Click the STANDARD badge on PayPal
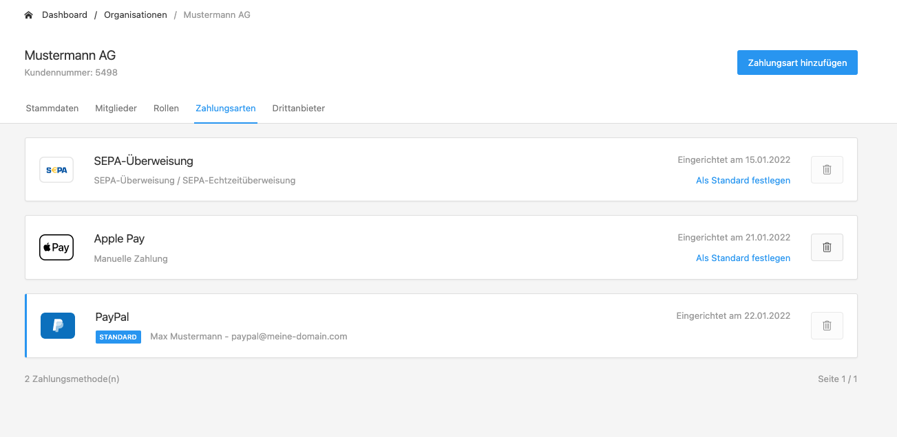 (118, 337)
